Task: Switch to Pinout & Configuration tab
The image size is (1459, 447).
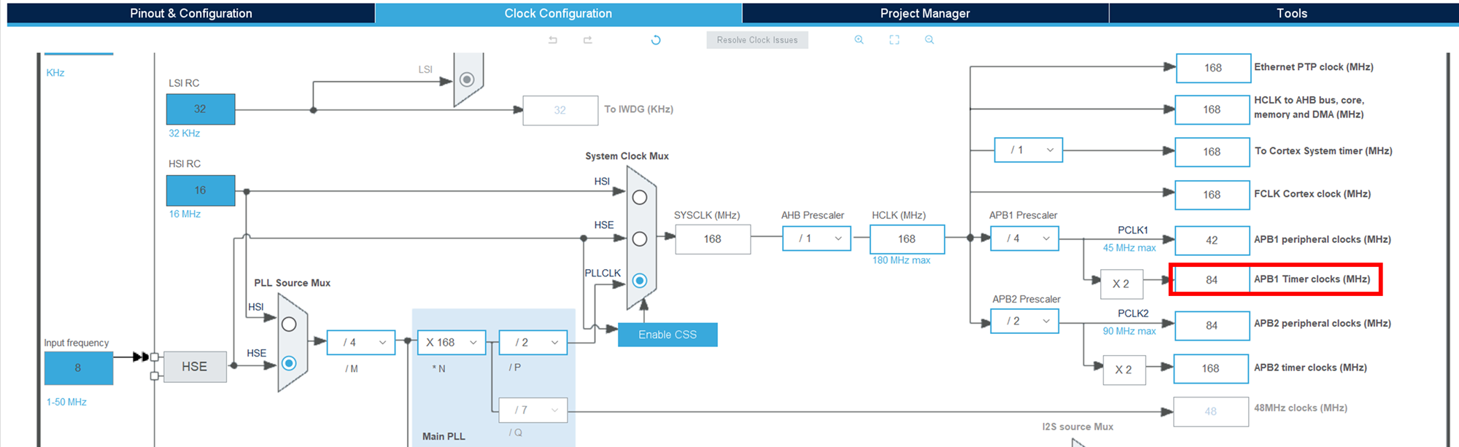Action: click(191, 13)
